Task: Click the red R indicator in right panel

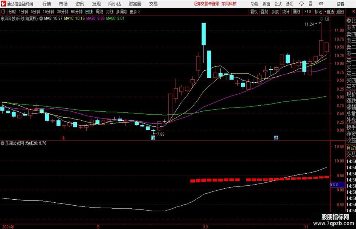Action: (x=353, y=12)
